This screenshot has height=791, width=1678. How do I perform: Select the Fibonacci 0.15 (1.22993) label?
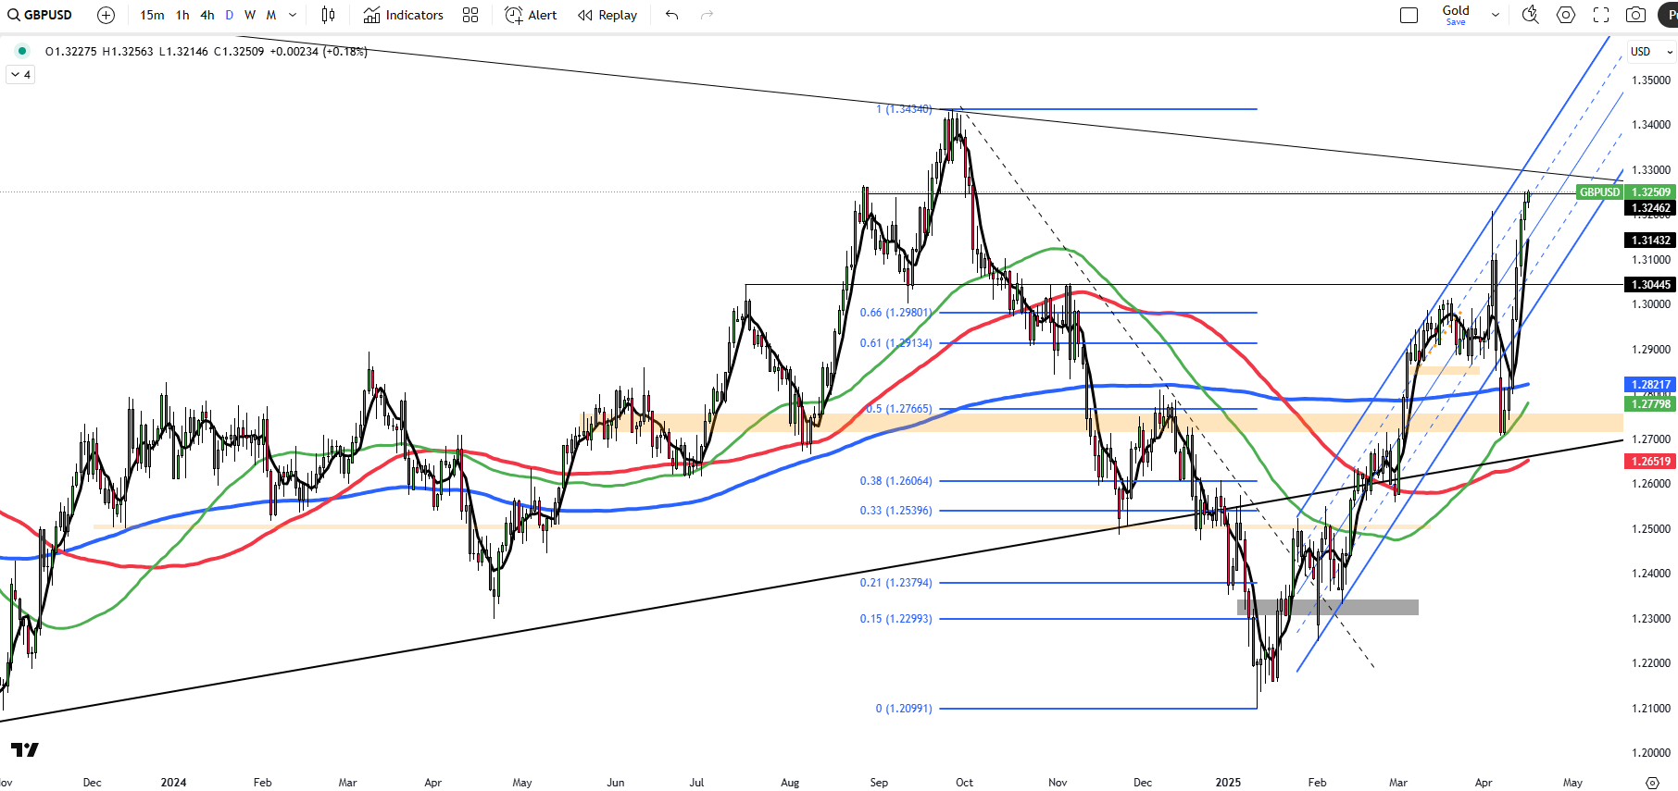(x=895, y=619)
